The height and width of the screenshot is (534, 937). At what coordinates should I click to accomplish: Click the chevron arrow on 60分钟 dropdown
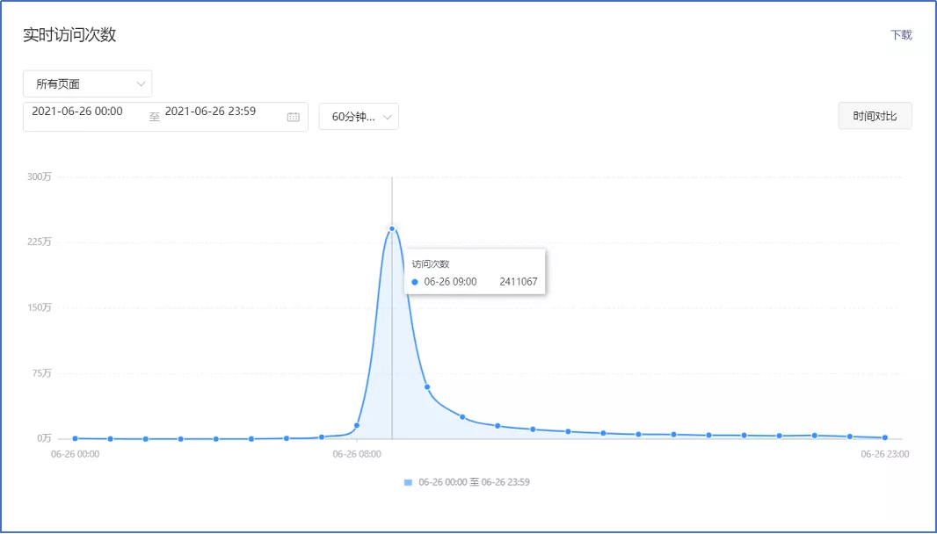pyautogui.click(x=388, y=117)
